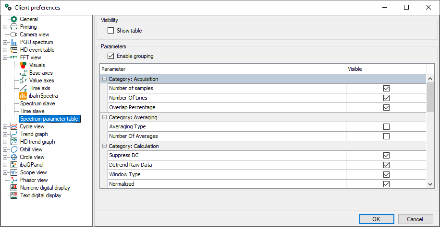Click the Visuals colored circles icon
The width and height of the screenshot is (440, 227).
coord(23,65)
